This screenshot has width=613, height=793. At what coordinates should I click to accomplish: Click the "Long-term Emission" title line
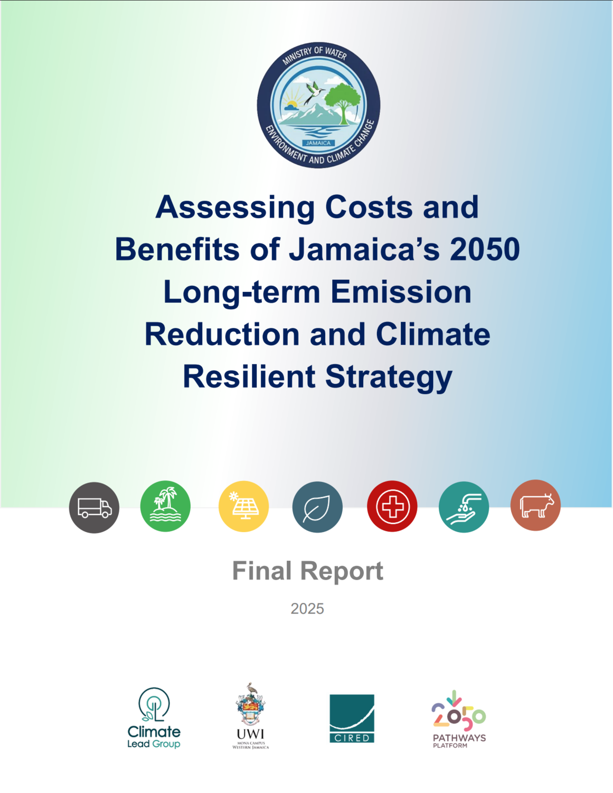[x=317, y=292]
